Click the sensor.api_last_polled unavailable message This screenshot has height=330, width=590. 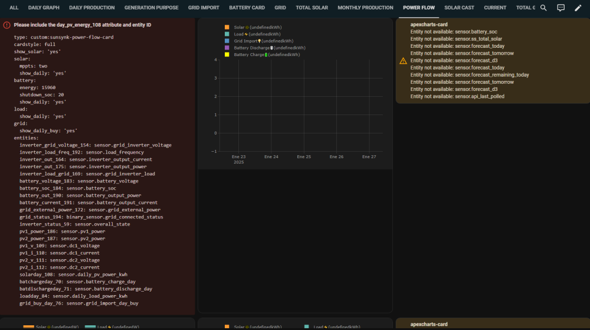(457, 97)
